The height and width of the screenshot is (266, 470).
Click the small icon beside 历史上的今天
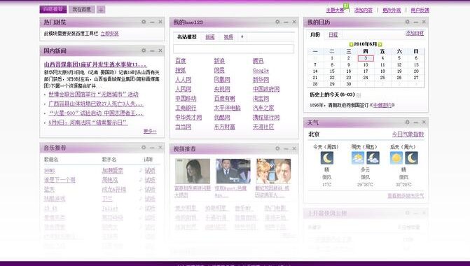(359, 95)
